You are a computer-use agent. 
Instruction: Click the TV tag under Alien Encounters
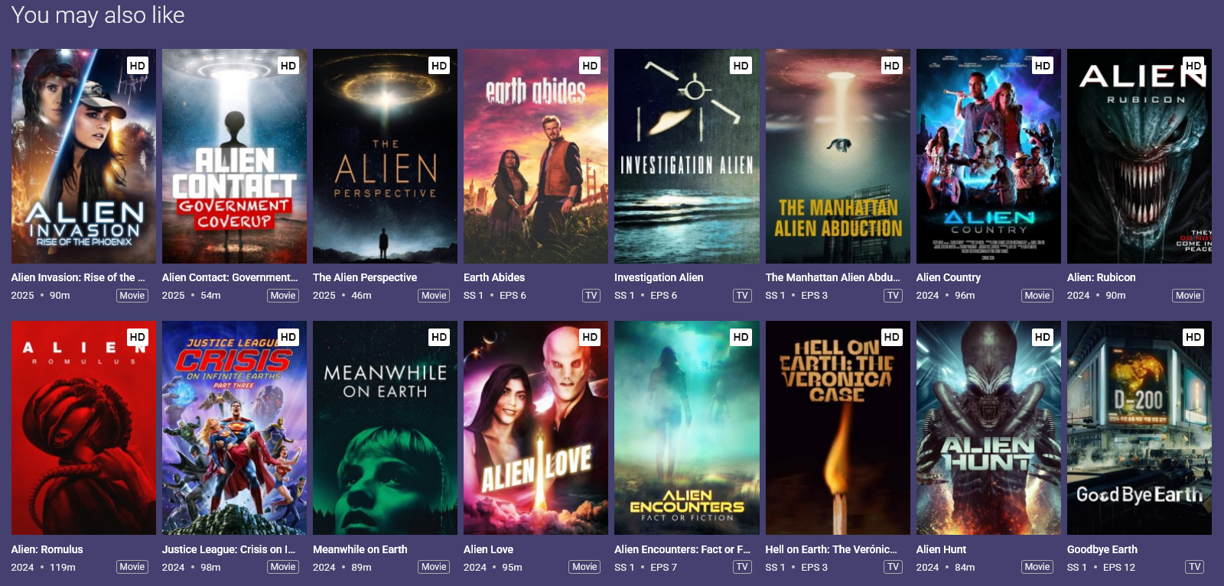point(742,567)
